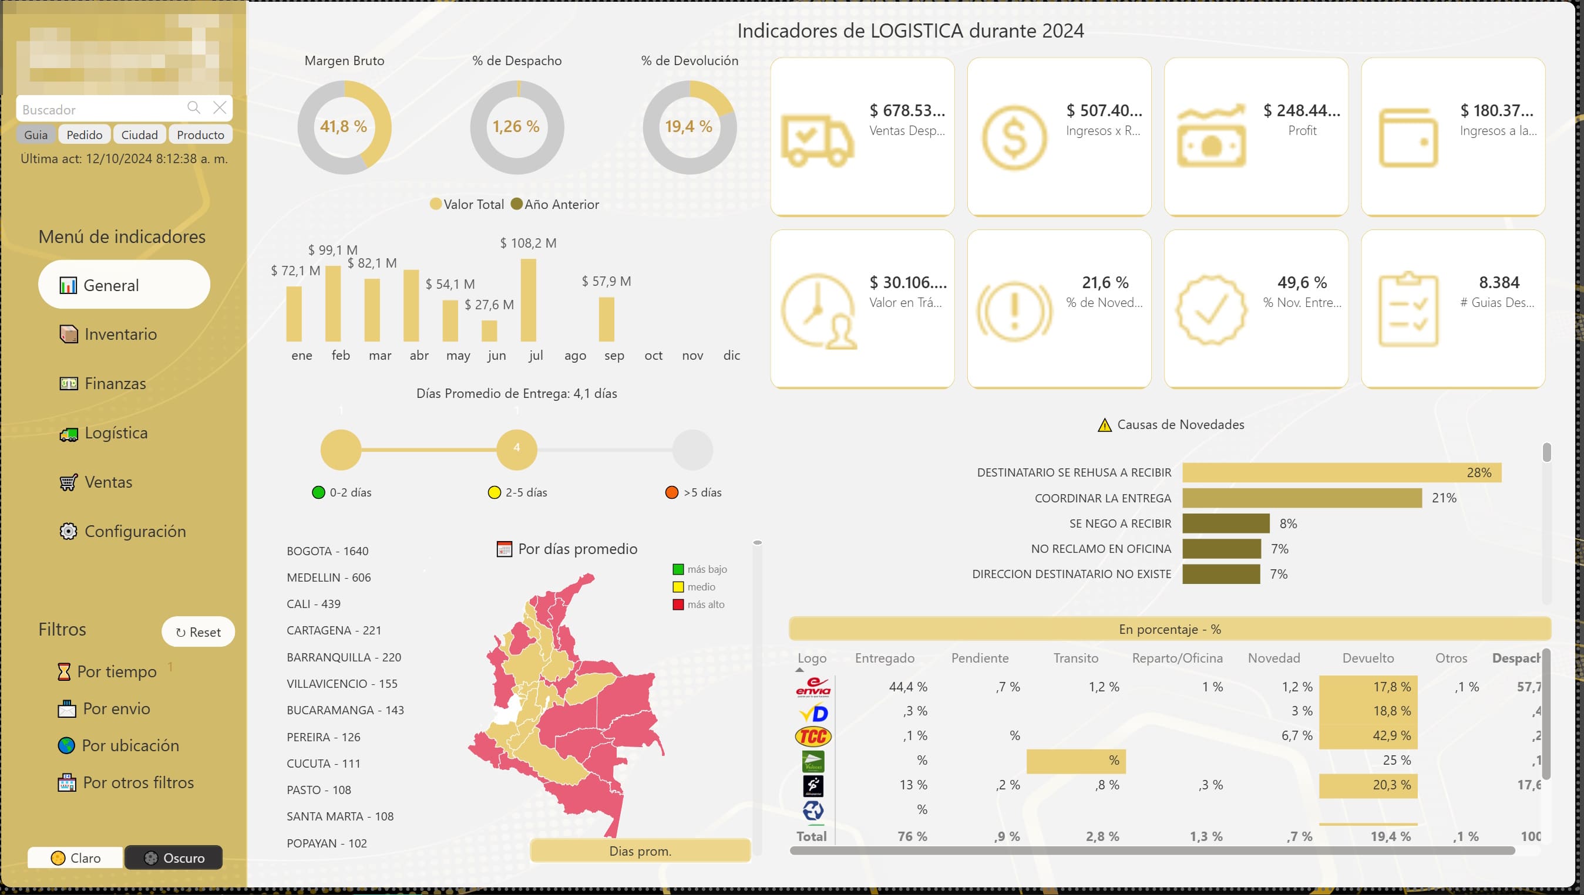Image resolution: width=1584 pixels, height=895 pixels.
Task: Click the COORDINAR LA ENTREGA bar
Action: pyautogui.click(x=1302, y=498)
